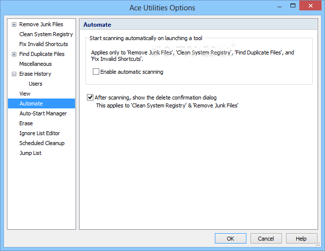The height and width of the screenshot is (251, 325).
Task: Select Fix Invalid Shortcuts category
Action: tap(43, 44)
